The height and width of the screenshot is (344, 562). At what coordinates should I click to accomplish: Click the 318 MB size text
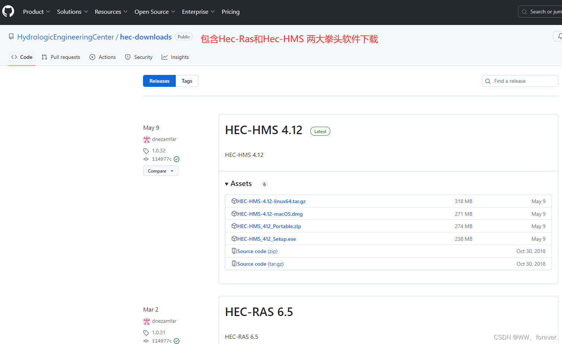click(x=463, y=201)
